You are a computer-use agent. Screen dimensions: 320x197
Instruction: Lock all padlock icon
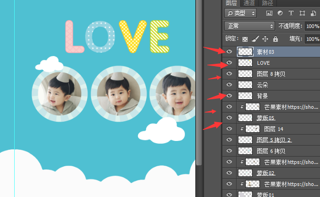(276, 39)
